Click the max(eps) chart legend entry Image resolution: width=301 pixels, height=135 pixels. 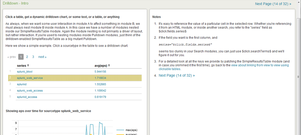click(127, 130)
